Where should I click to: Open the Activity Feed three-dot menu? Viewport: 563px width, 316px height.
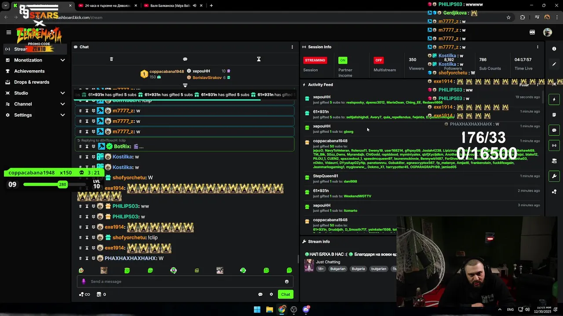(537, 85)
